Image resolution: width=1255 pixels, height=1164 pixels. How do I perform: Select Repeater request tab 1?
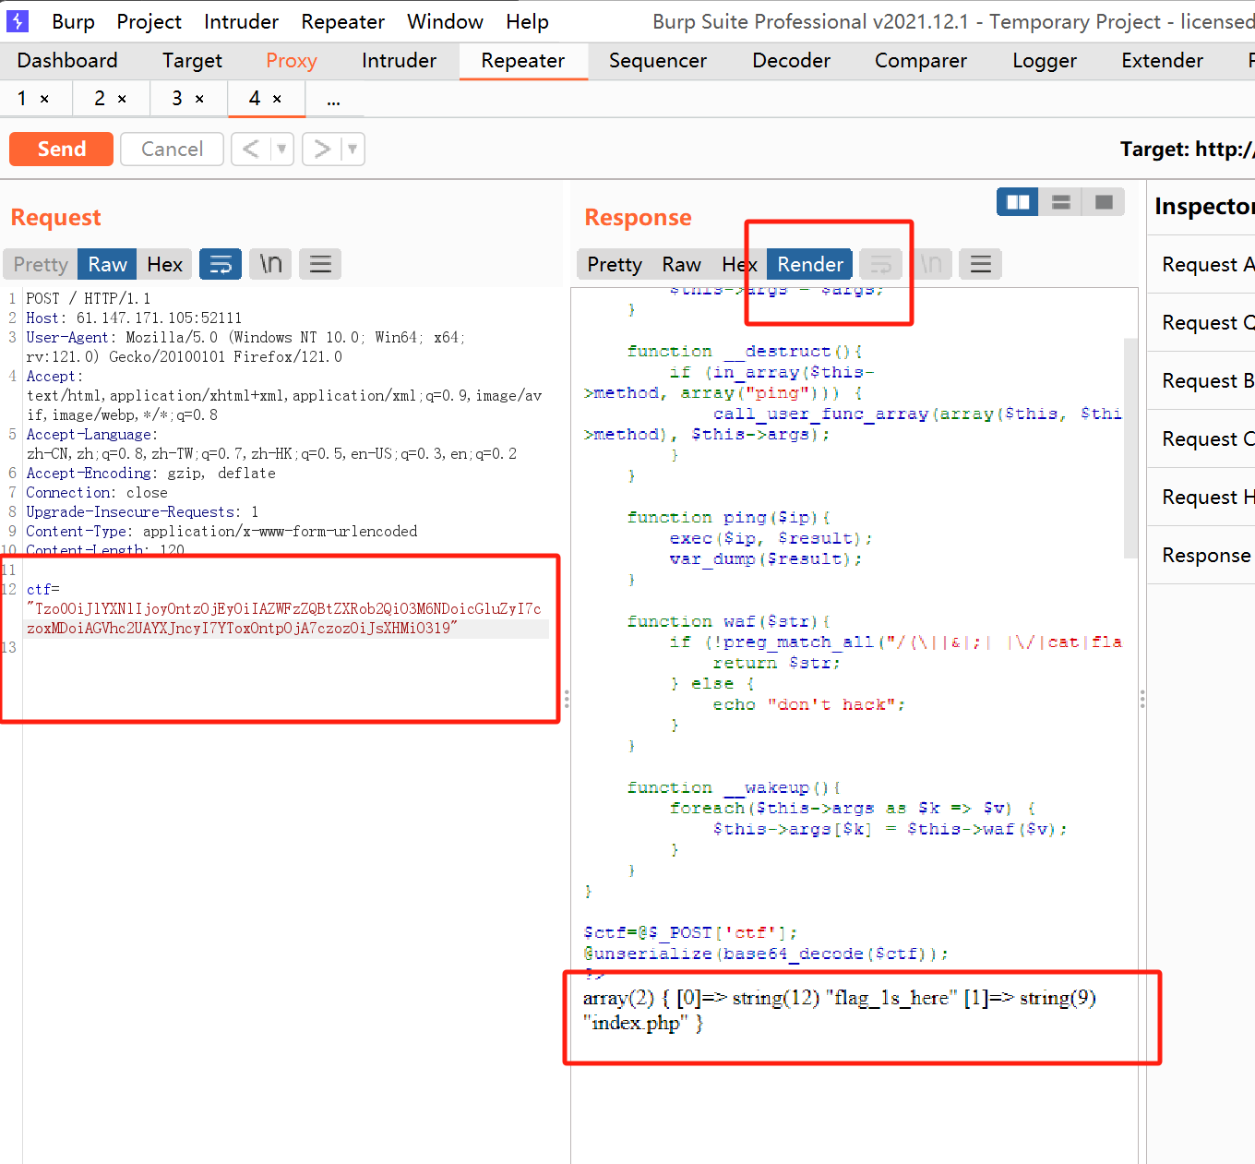coord(22,98)
